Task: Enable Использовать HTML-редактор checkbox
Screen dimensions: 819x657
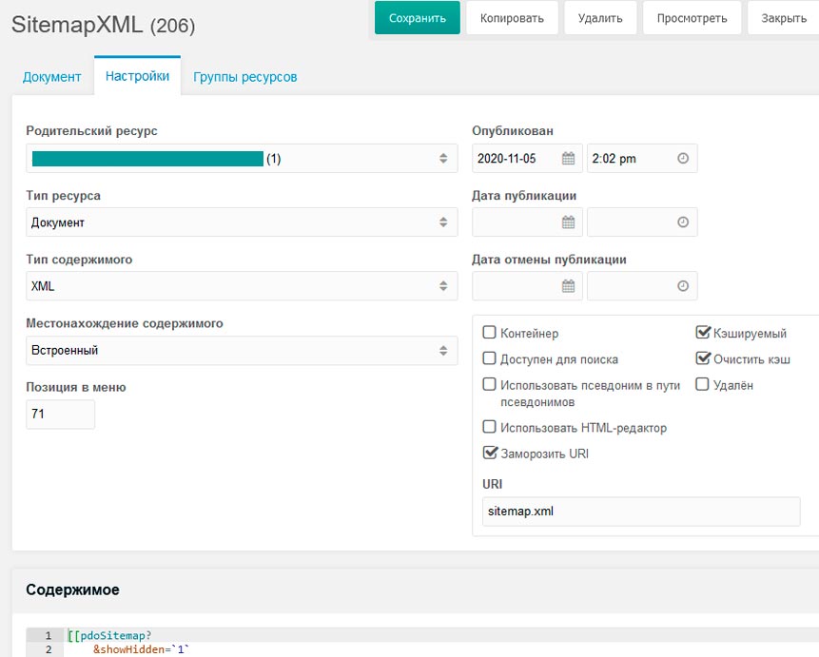Action: point(489,427)
